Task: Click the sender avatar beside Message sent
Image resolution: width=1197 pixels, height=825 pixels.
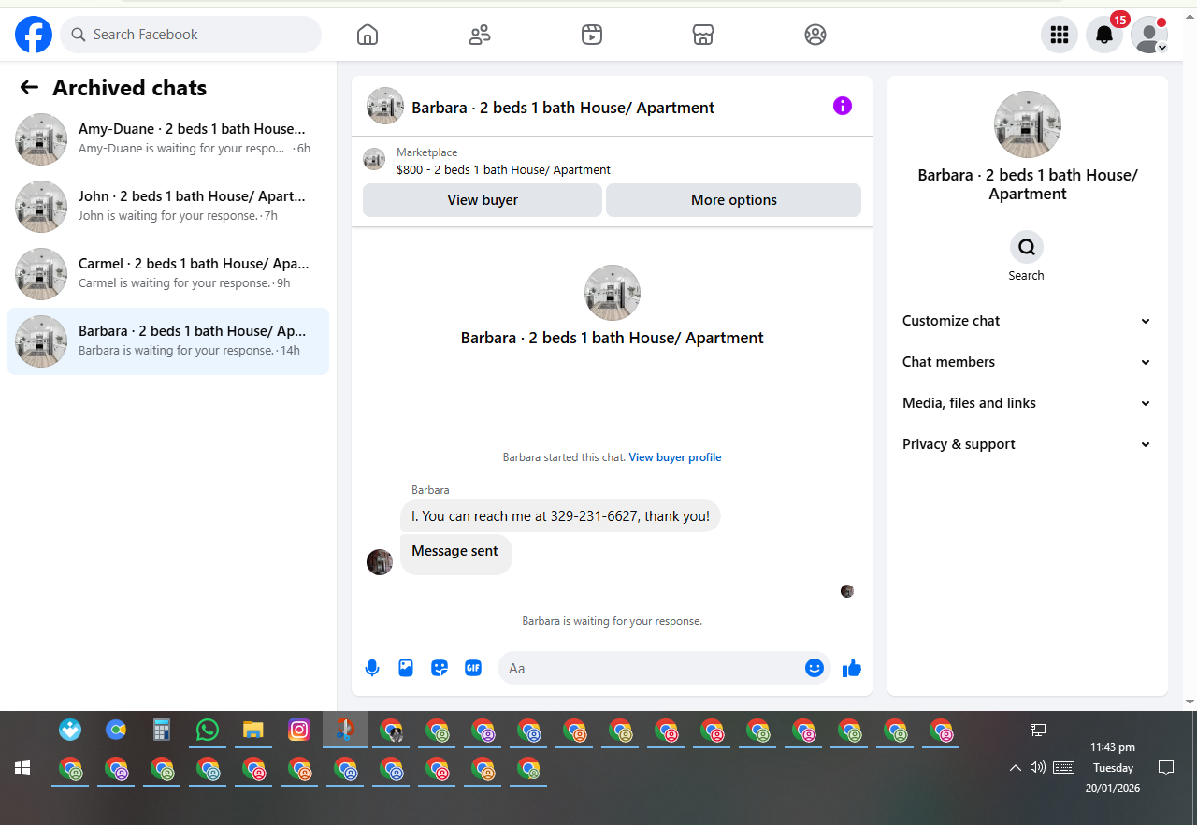Action: (380, 562)
